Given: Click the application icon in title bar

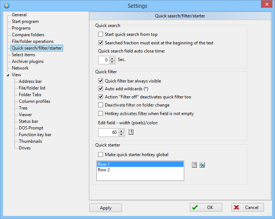Looking at the screenshot, I should [x=7, y=6].
